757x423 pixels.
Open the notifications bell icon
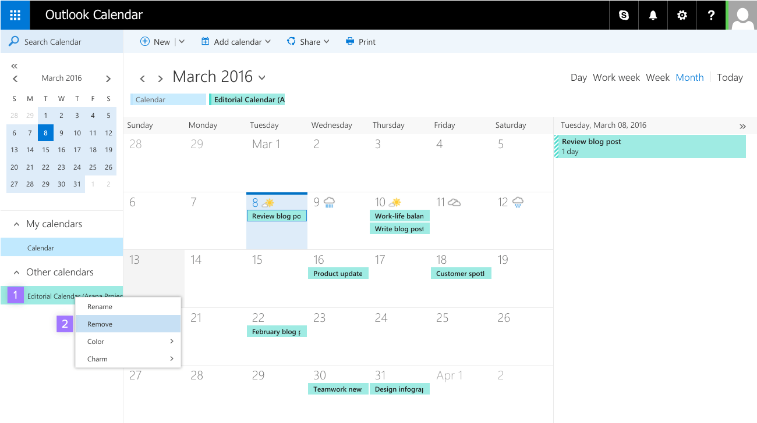653,15
